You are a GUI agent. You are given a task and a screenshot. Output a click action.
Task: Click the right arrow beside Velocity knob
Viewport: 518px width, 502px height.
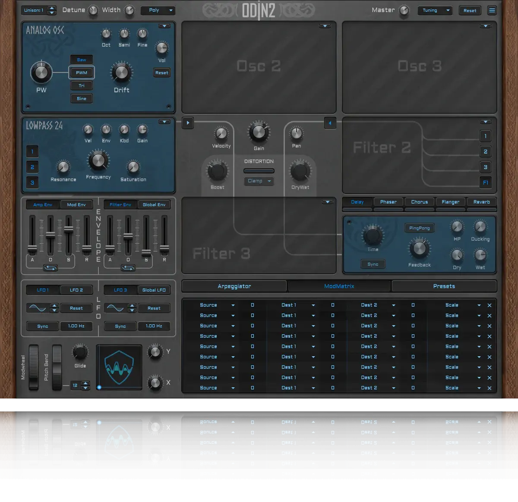(x=188, y=123)
